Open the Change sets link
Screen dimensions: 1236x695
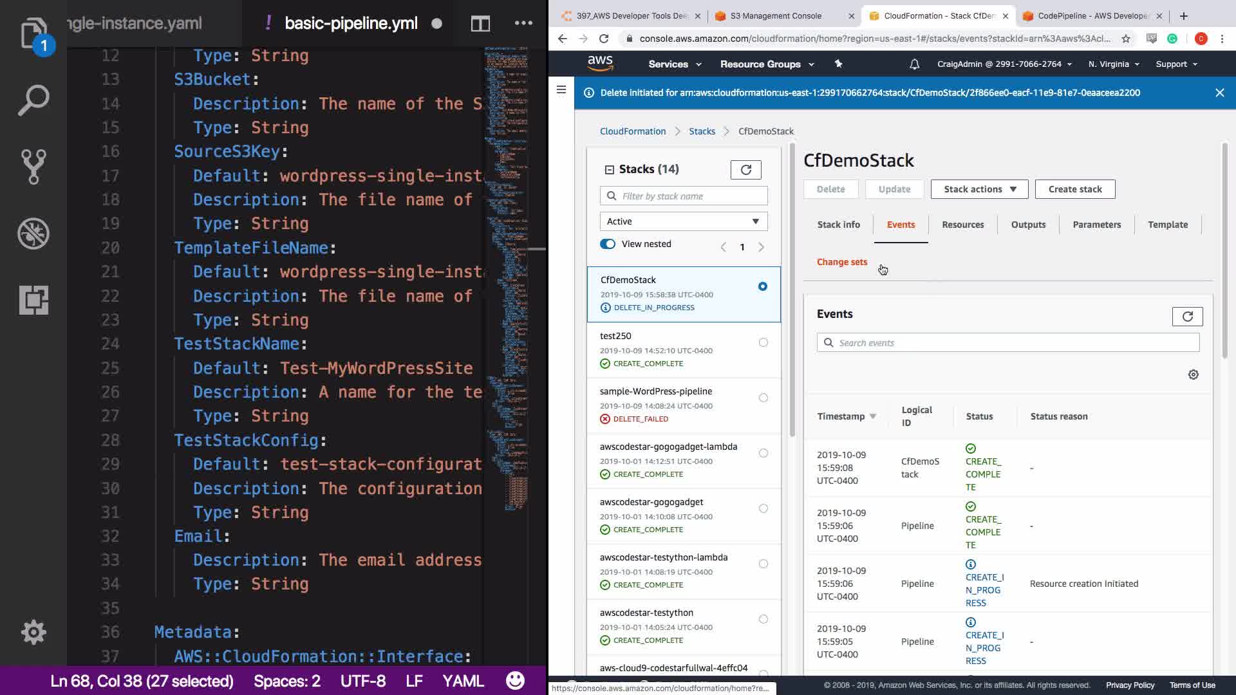click(841, 262)
